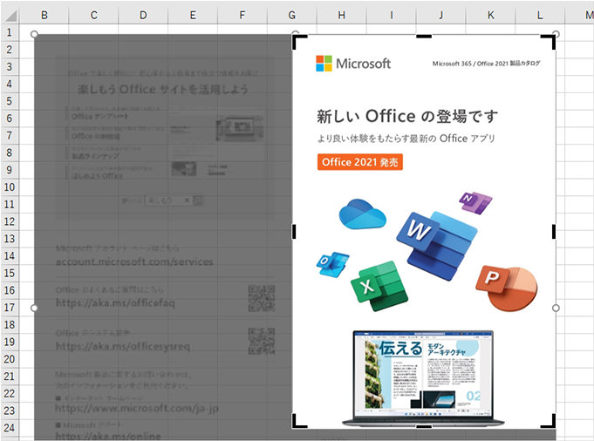Screen dimensions: 594x441
Task: Select row 13 header
Action: (x=10, y=239)
